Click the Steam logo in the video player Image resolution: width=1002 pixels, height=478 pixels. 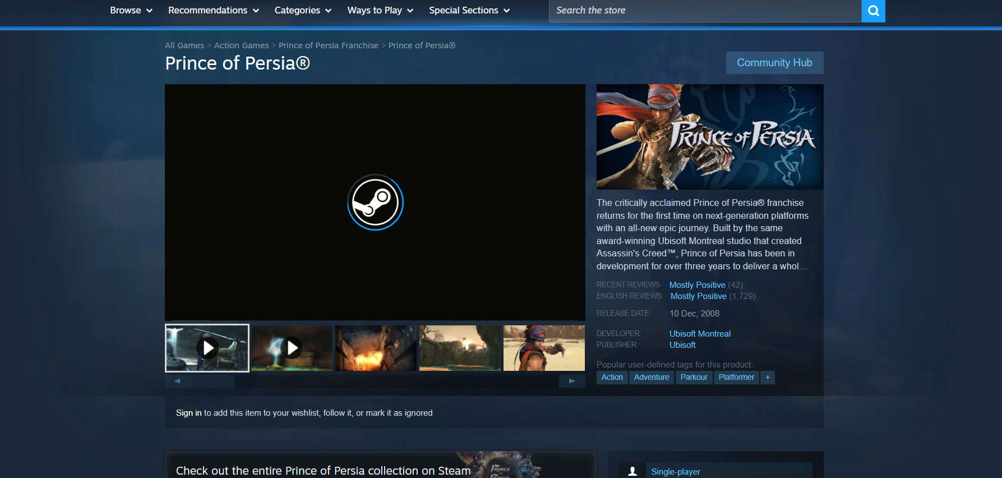pos(375,203)
